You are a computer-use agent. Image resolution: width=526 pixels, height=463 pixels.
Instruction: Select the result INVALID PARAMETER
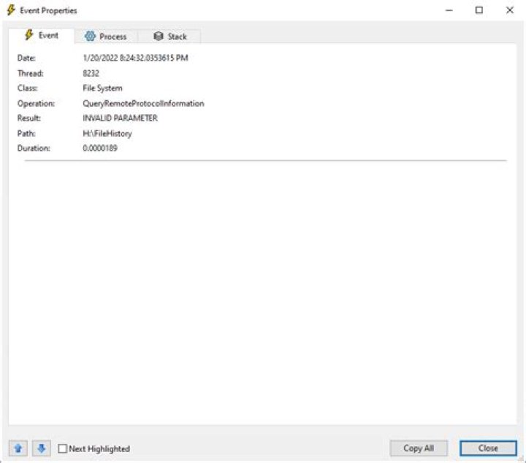[120, 118]
